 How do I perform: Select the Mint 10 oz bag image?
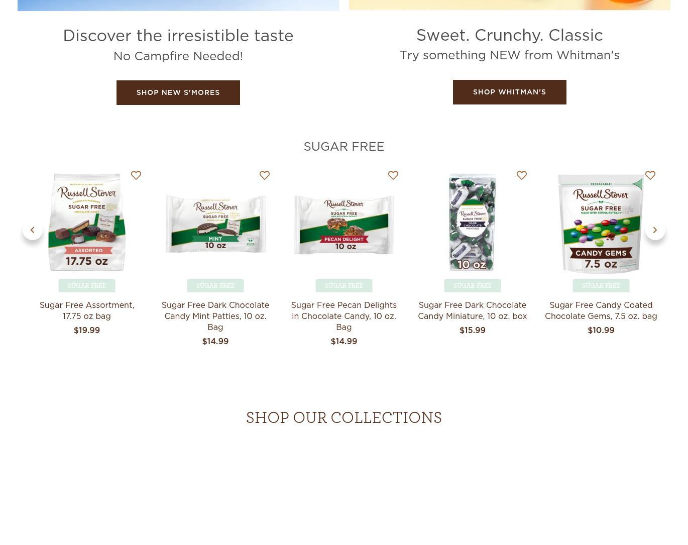click(215, 224)
